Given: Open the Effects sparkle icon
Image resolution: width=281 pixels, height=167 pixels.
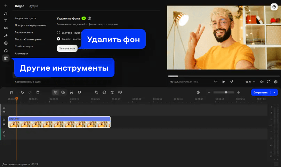Looking at the screenshot, I should pyautogui.click(x=6, y=36).
